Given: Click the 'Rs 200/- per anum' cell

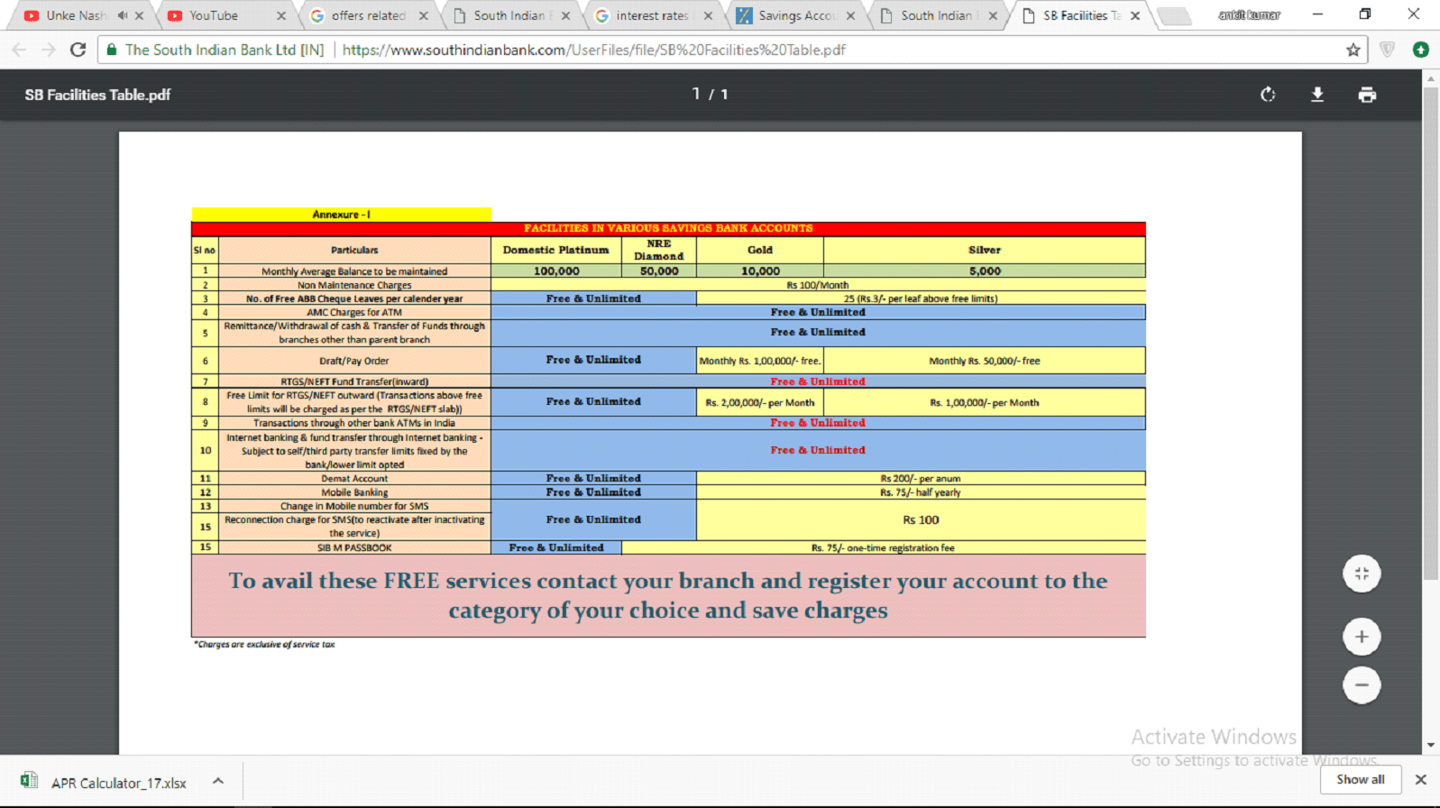Looking at the screenshot, I should coord(921,479).
